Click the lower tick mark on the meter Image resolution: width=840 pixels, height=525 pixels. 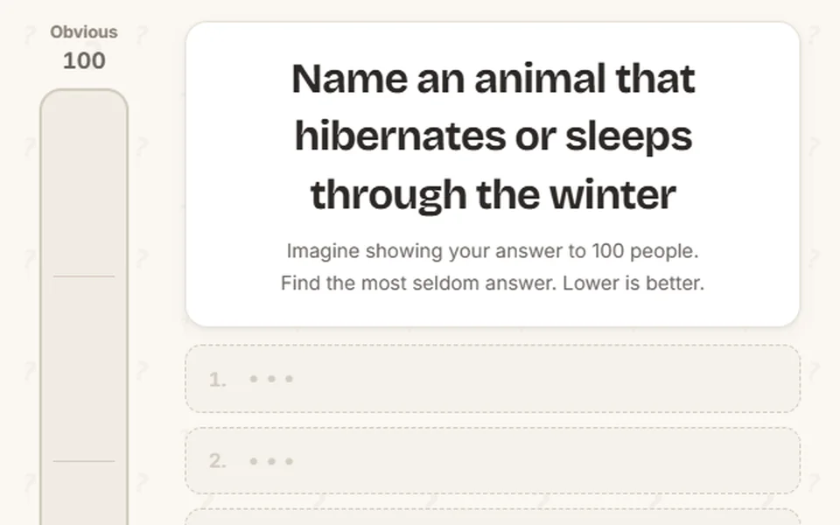[84, 461]
